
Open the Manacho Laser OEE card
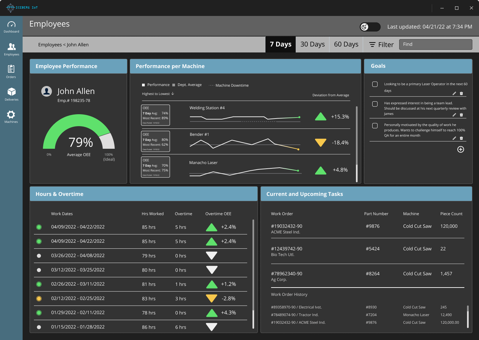click(x=155, y=167)
